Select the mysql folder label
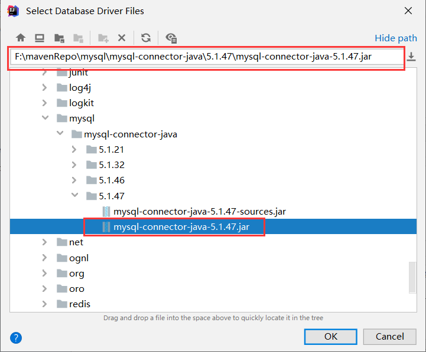This screenshot has width=426, height=352. [82, 119]
